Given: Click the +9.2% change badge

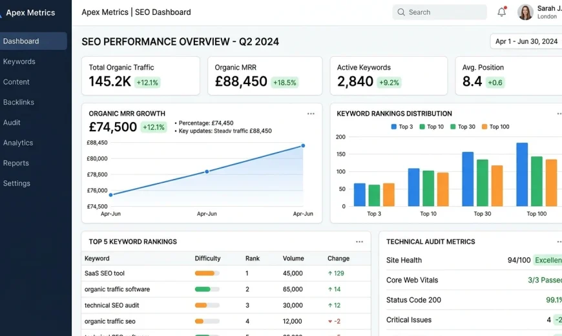Looking at the screenshot, I should click(x=389, y=83).
